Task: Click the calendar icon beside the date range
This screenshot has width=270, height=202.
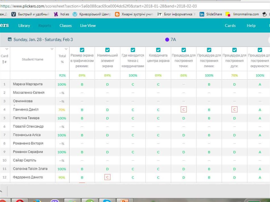Action: (10, 40)
